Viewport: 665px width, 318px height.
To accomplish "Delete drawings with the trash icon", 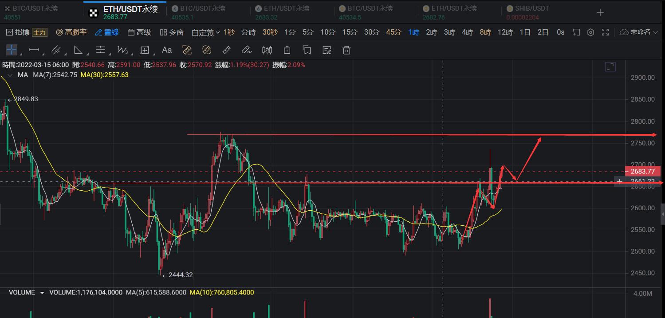I will tap(347, 50).
